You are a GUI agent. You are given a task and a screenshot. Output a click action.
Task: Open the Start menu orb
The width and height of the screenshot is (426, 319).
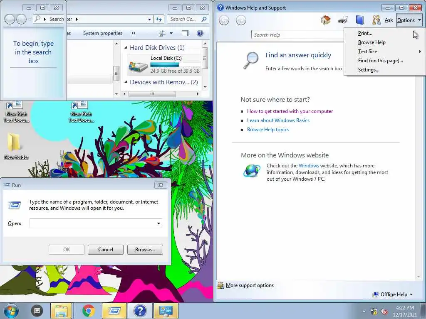(11, 311)
